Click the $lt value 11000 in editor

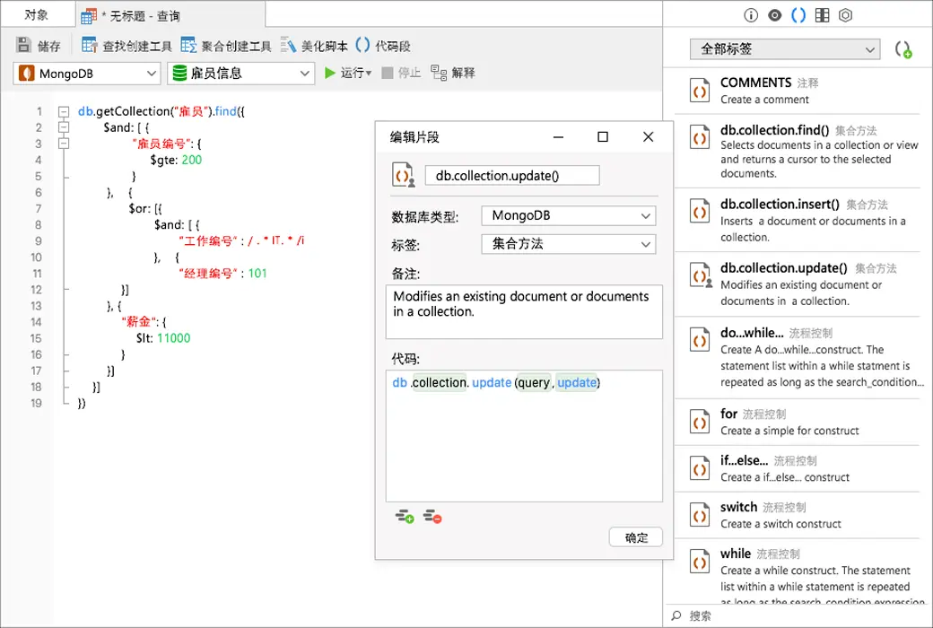[174, 338]
